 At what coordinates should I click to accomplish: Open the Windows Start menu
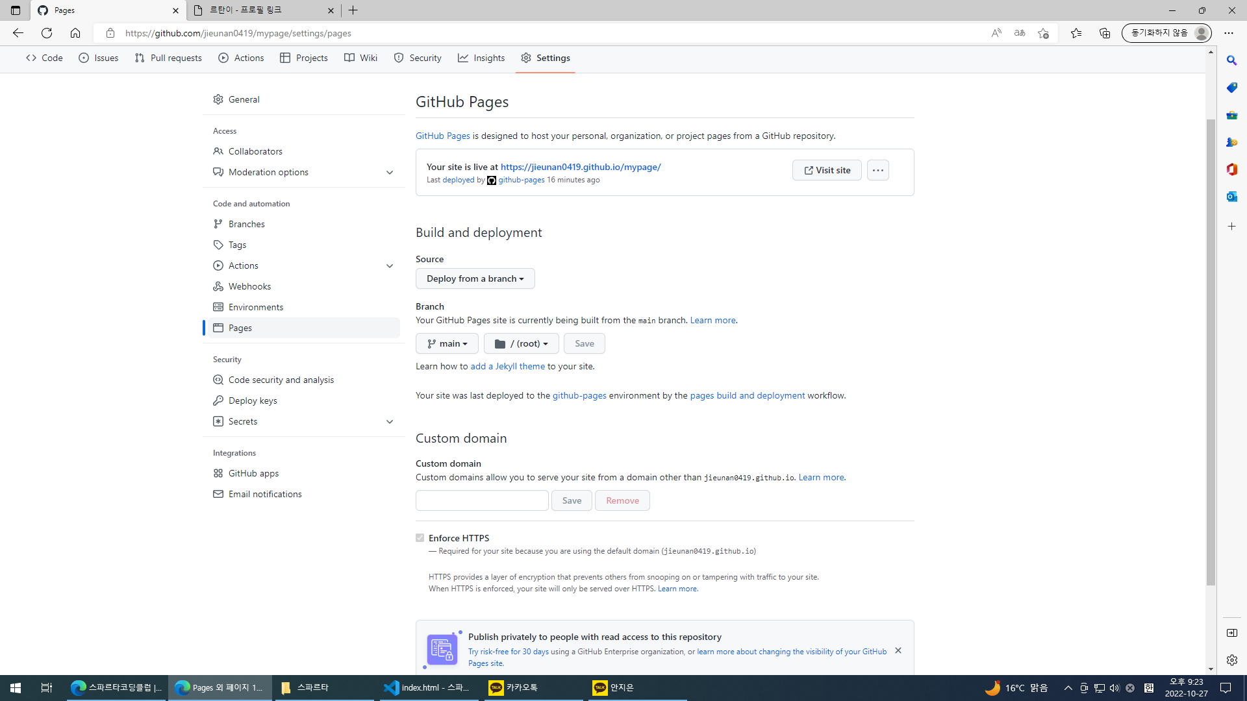(16, 687)
